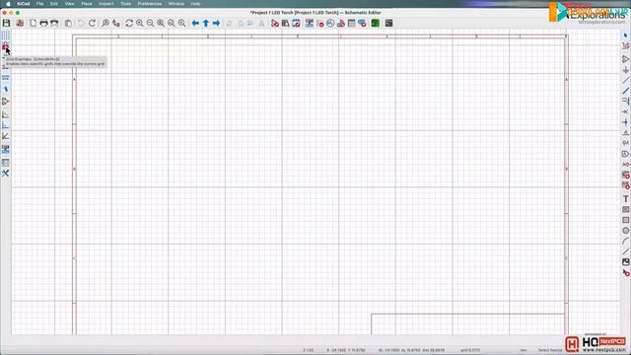
Task: Open Page Settings from the top toolbar
Action: coord(33,23)
